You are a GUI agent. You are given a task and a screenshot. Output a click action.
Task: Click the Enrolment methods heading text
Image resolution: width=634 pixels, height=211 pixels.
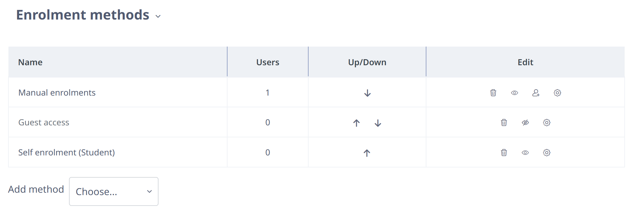(x=83, y=15)
